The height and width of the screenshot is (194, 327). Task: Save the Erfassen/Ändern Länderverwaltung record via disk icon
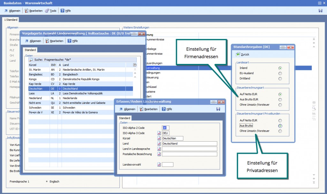click(218, 109)
